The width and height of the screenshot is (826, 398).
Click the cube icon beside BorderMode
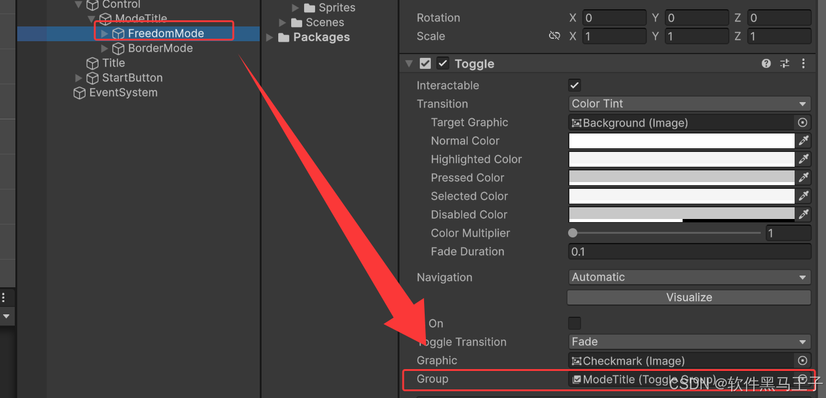[x=118, y=48]
